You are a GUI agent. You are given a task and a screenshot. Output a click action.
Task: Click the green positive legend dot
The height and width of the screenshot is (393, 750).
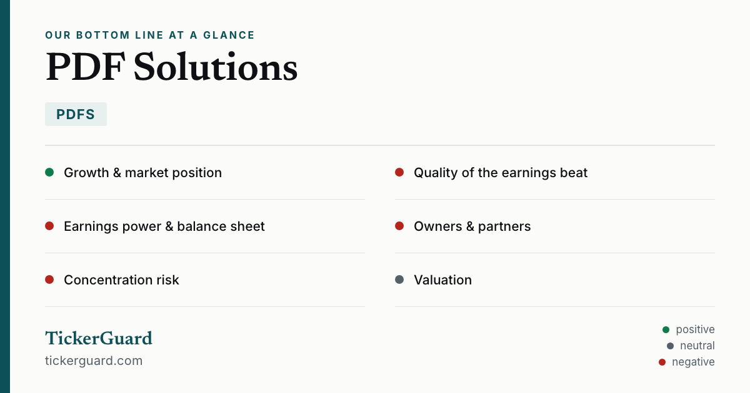(666, 329)
